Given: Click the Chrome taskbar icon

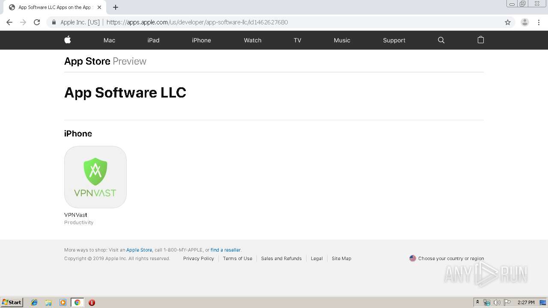Looking at the screenshot, I should (77, 302).
